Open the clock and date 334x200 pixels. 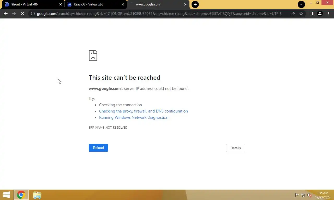tap(323, 195)
